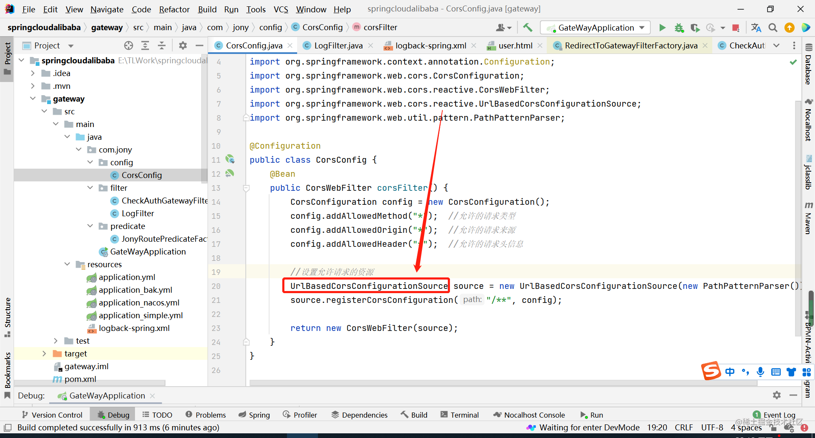This screenshot has height=438, width=815.
Task: Open the Problems tool window
Action: point(206,415)
